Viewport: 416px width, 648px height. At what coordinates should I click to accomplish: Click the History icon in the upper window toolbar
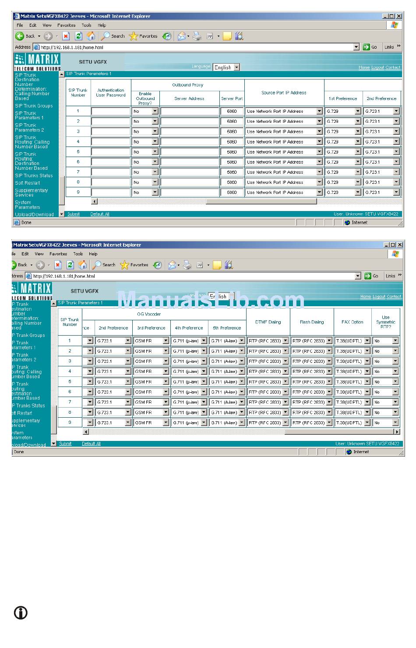pyautogui.click(x=166, y=36)
